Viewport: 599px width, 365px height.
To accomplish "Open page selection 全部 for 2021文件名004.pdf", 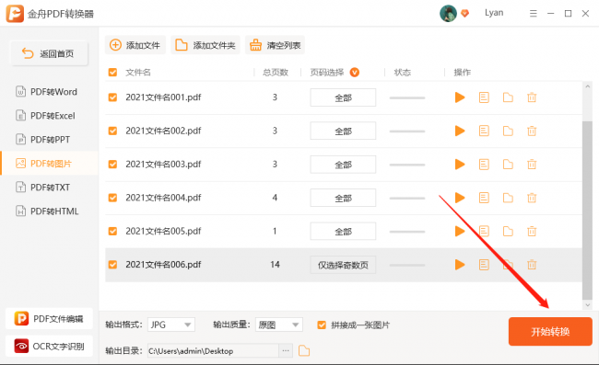I will pyautogui.click(x=343, y=198).
